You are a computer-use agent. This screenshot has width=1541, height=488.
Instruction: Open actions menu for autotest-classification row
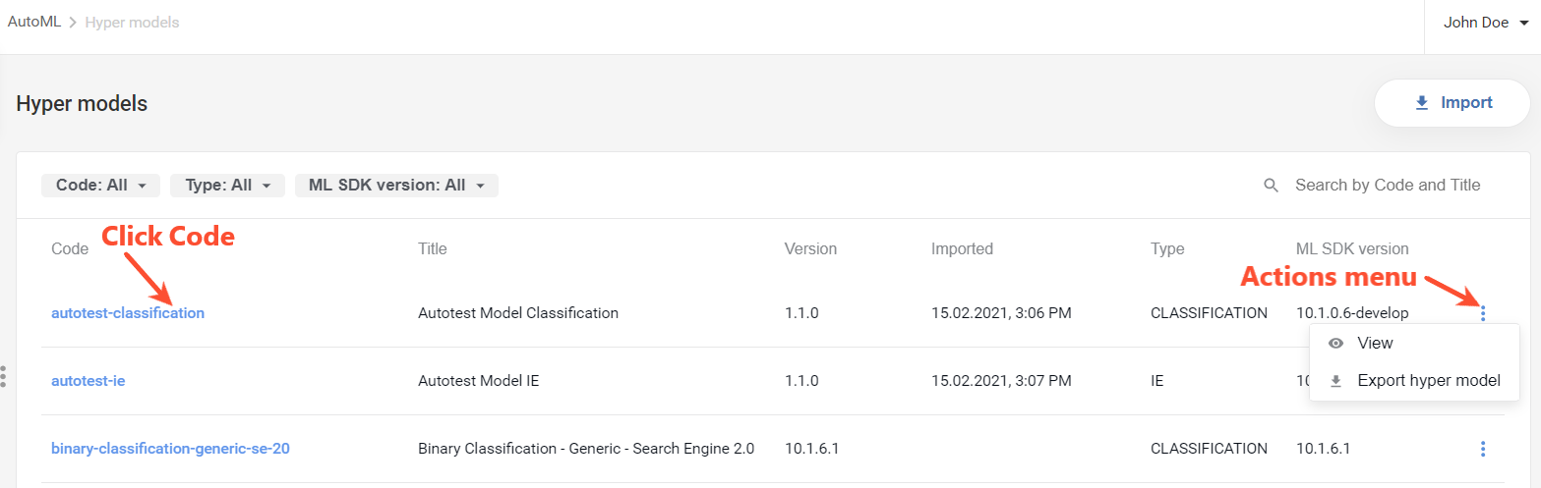(1483, 313)
